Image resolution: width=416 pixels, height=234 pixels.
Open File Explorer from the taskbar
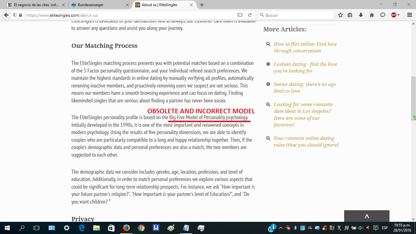tap(96, 228)
